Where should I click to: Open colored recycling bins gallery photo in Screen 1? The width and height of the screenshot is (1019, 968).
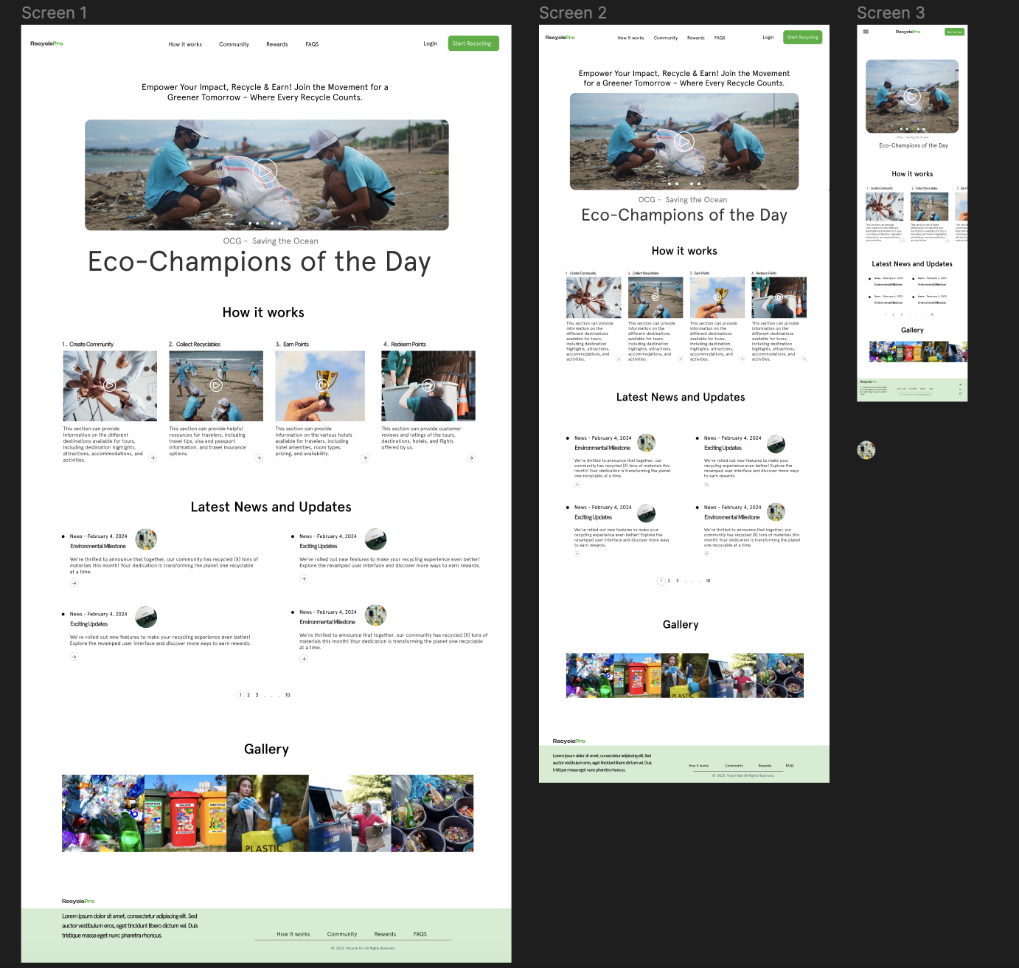185,813
